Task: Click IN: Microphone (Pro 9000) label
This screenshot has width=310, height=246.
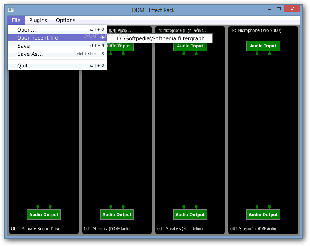Action: [256, 30]
